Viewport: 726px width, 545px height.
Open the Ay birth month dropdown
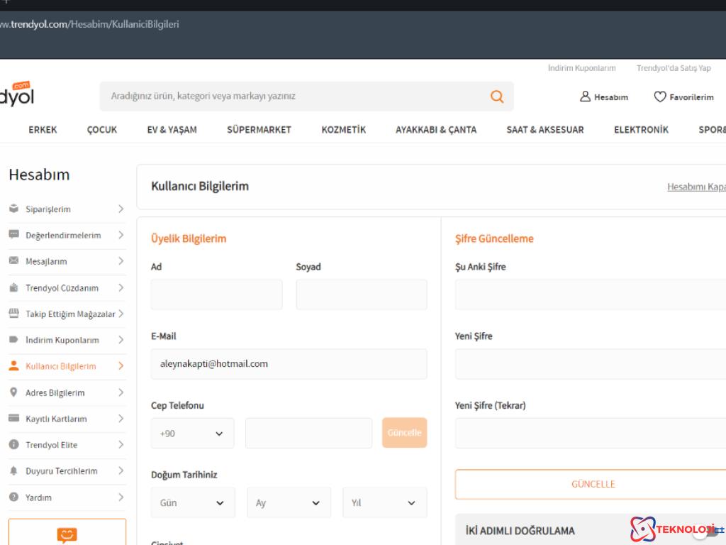pos(289,502)
